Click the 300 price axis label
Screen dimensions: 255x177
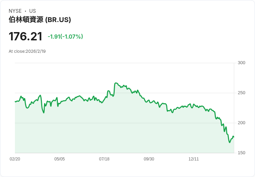click(241, 63)
